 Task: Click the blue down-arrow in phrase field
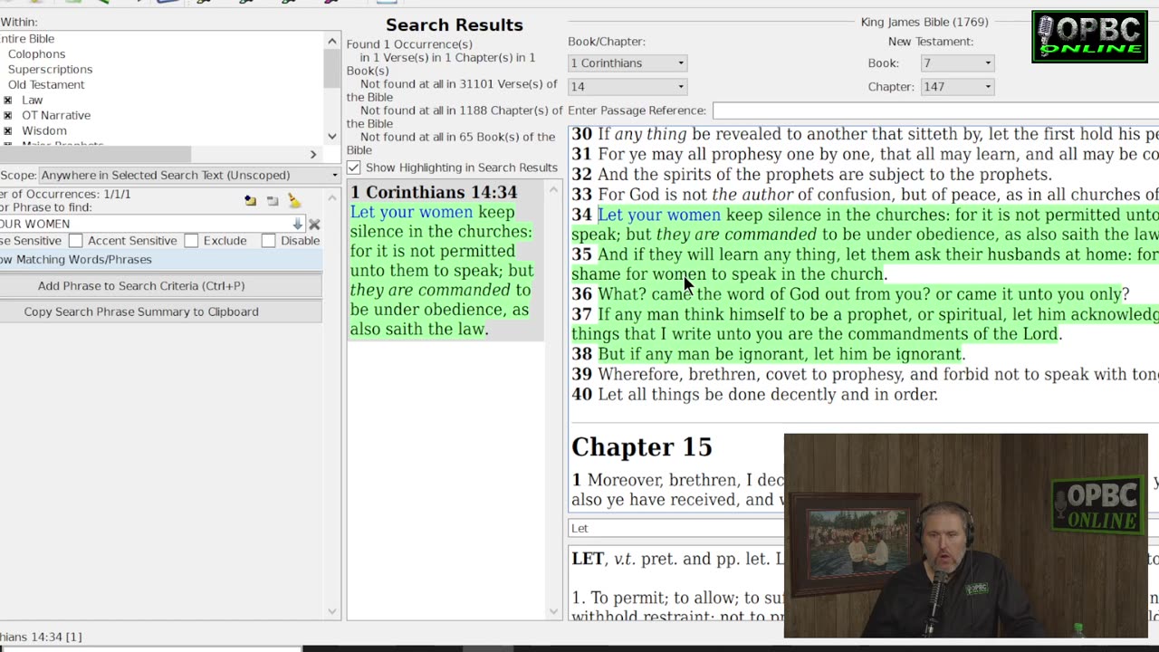297,224
